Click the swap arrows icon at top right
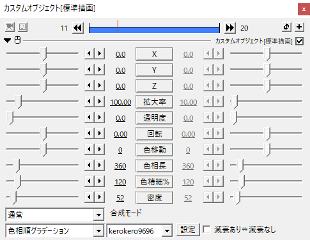This screenshot has width=310, height=240. click(286, 27)
